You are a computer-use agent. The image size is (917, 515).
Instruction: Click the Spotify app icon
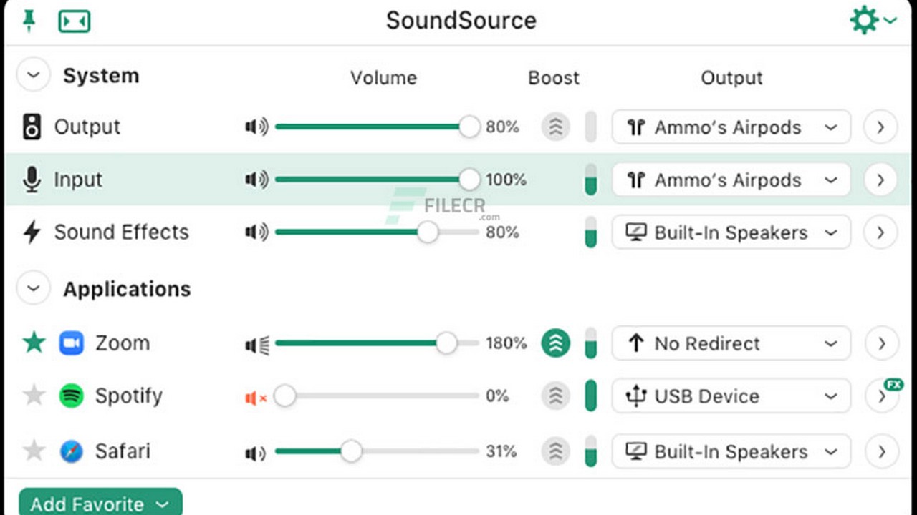[x=72, y=396]
